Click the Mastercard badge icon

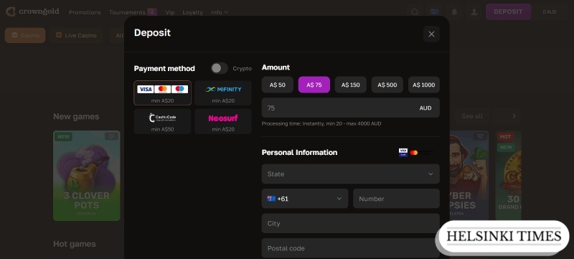tap(414, 153)
